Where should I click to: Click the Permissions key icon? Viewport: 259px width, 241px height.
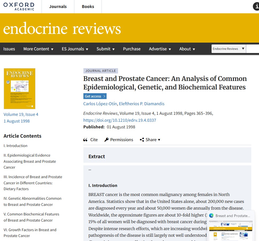[x=107, y=140]
